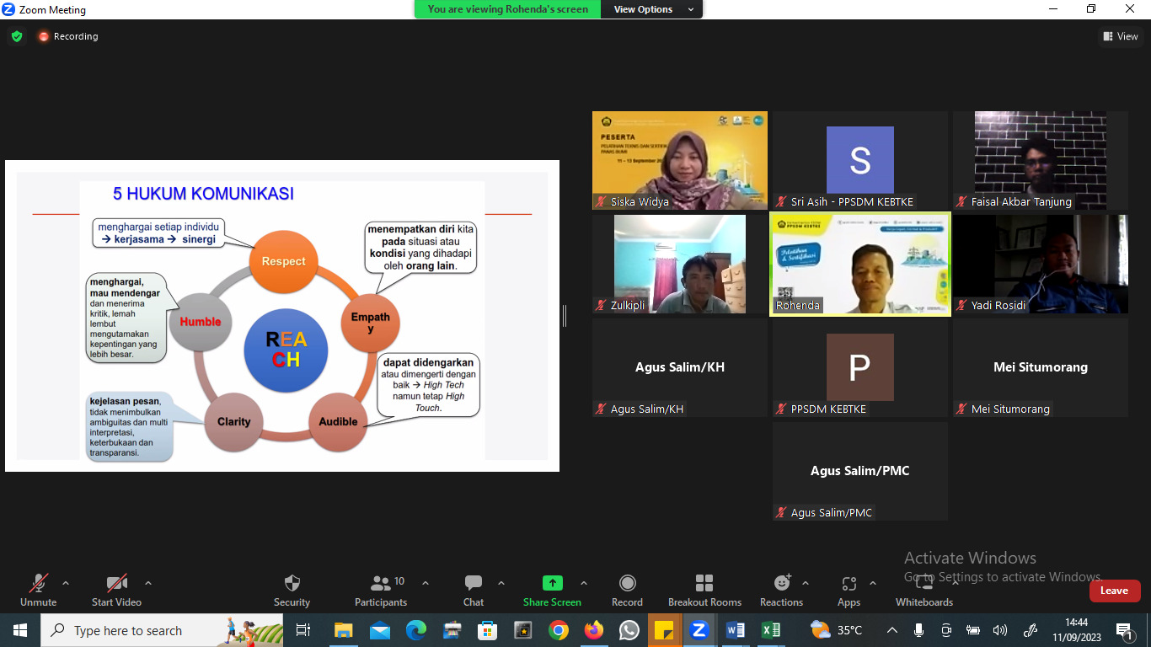Screen dimensions: 1151x647
Task: Click the green encryption shield icon
Action: coord(17,36)
